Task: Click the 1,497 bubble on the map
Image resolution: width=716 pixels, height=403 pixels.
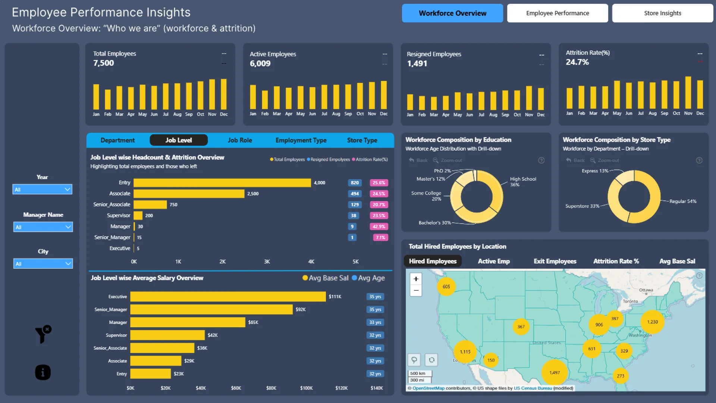Action: (554, 372)
